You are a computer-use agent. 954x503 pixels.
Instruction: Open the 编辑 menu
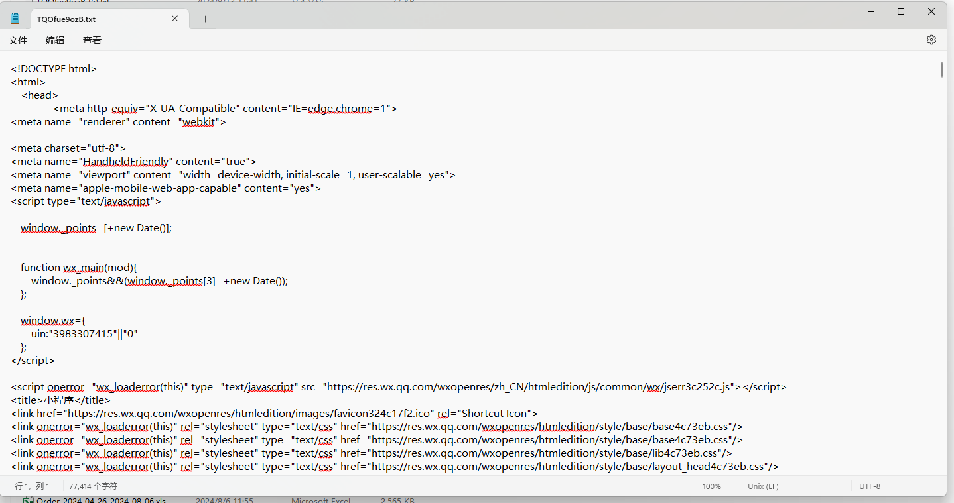tap(55, 40)
